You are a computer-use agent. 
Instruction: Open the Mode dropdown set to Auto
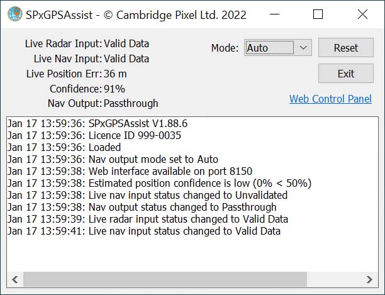tap(269, 48)
